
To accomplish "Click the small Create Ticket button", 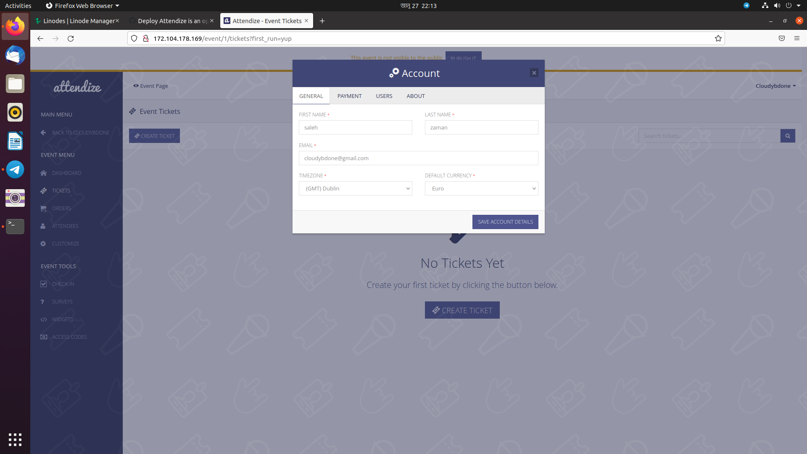I will pyautogui.click(x=154, y=136).
